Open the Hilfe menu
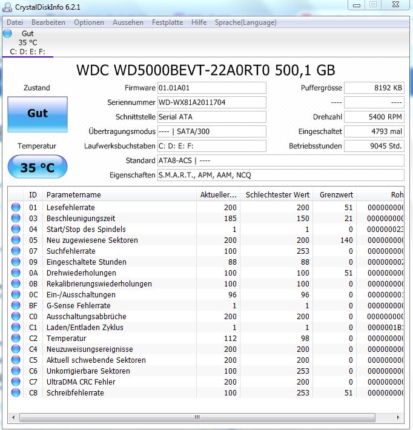413x430 pixels. click(x=199, y=22)
